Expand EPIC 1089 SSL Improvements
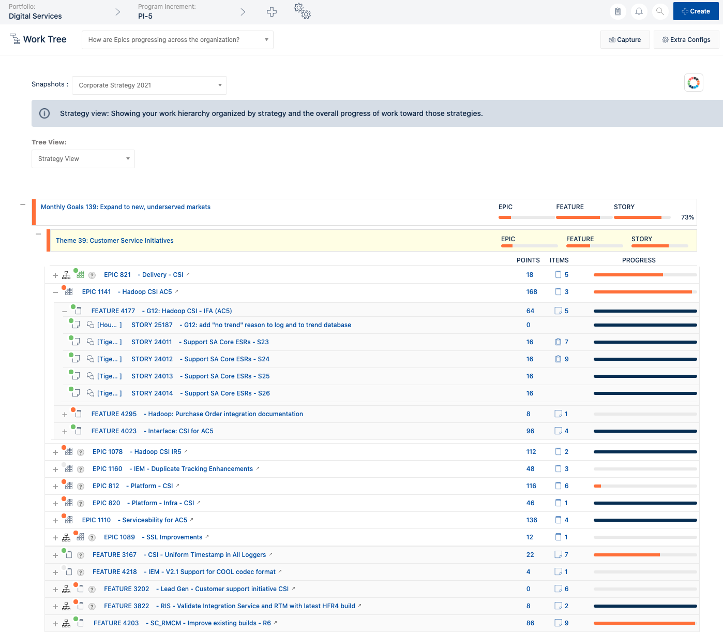The height and width of the screenshot is (632, 723). [55, 538]
